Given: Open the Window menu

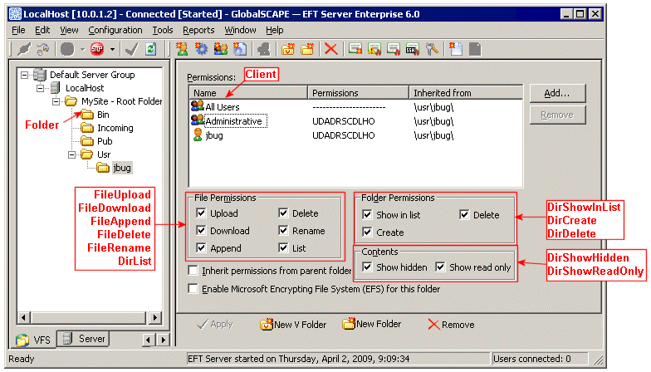Looking at the screenshot, I should (x=240, y=30).
